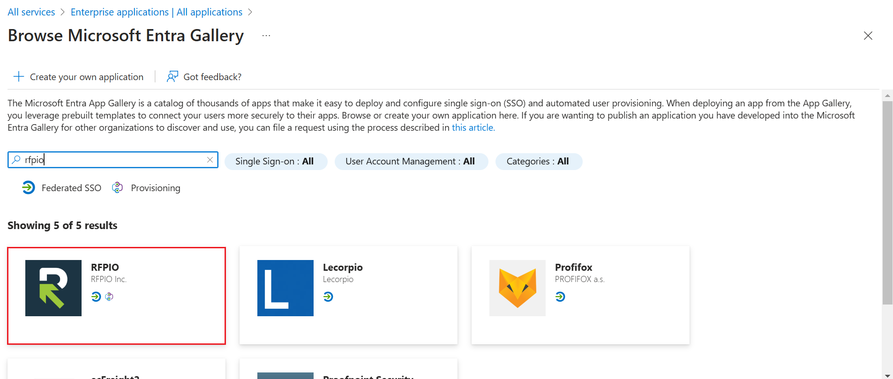
Task: Click the Provisioning legend icon
Action: (x=117, y=188)
